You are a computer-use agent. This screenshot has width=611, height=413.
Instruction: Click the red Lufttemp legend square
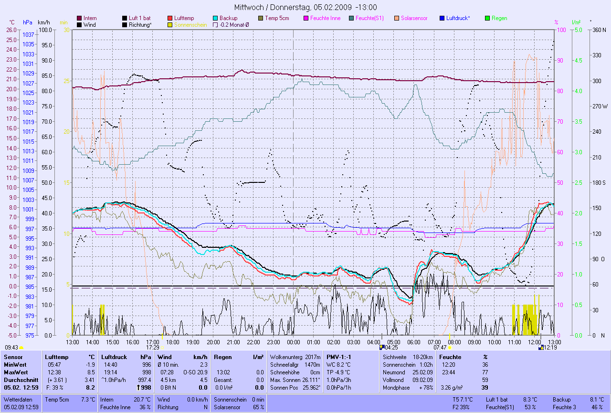pos(170,18)
